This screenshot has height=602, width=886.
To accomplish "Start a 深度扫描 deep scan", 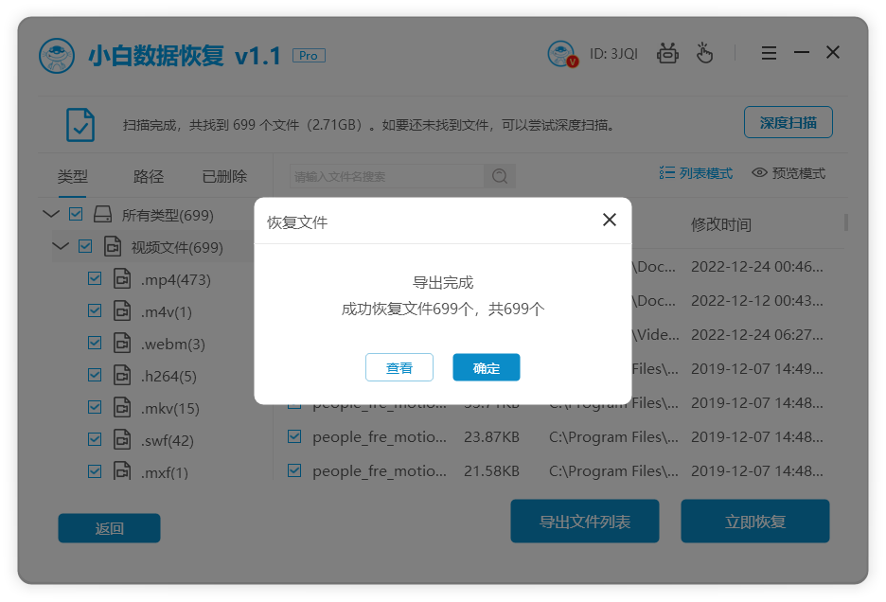I will pyautogui.click(x=788, y=121).
